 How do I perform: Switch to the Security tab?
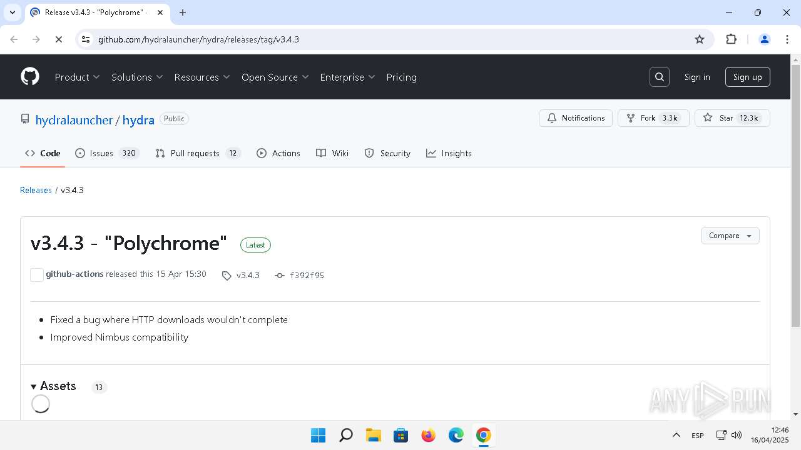[x=387, y=153]
